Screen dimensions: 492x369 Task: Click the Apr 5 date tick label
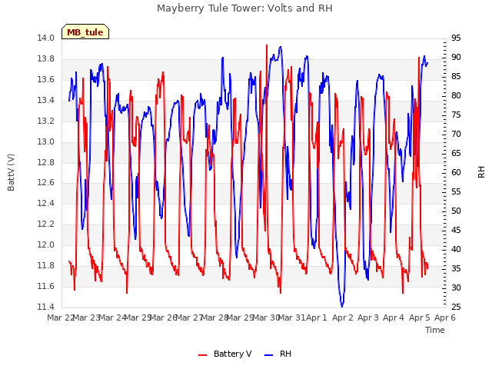click(419, 317)
